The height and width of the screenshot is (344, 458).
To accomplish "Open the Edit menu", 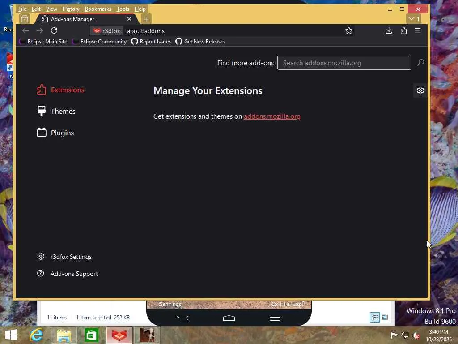I will tap(36, 9).
